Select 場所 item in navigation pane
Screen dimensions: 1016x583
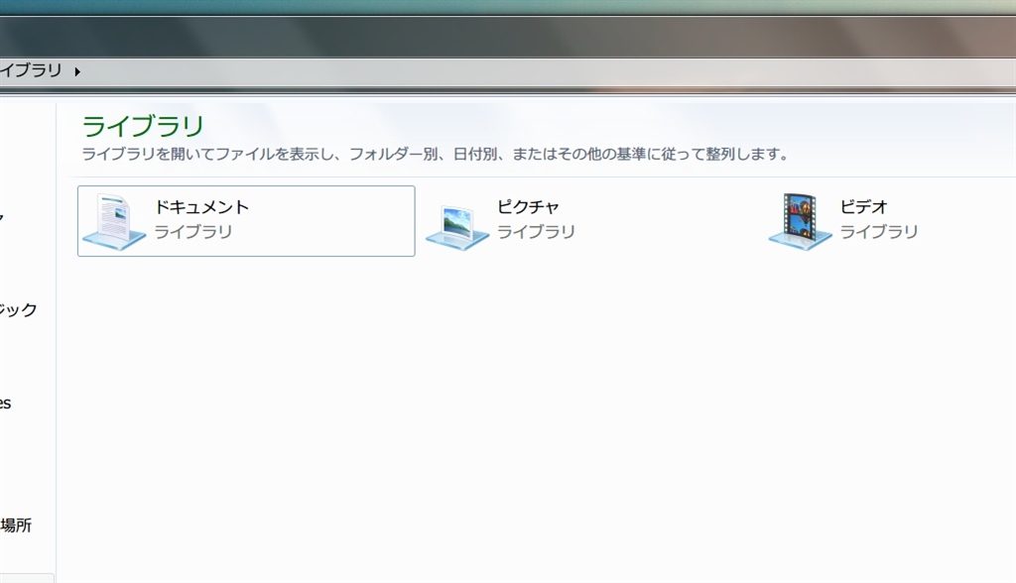(x=16, y=525)
